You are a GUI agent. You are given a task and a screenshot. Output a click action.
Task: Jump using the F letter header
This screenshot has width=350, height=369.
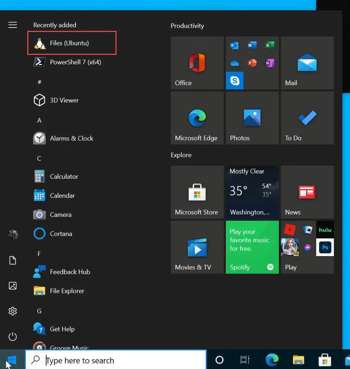coord(39,254)
